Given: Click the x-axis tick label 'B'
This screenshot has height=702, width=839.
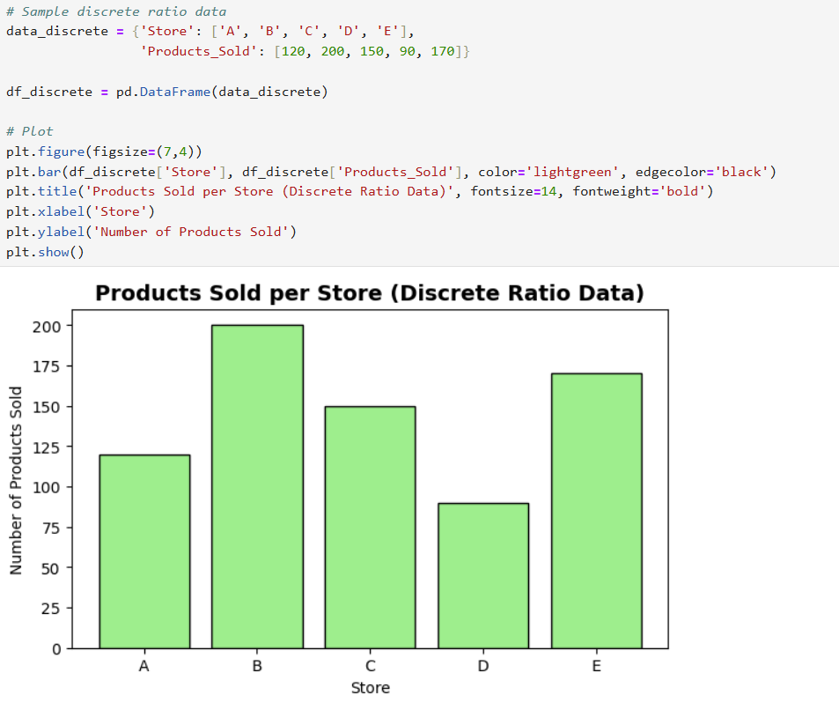Looking at the screenshot, I should [257, 666].
